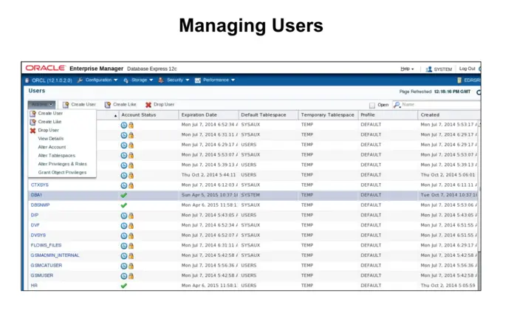
Task: Click the Security menu icon
Action: 161,80
